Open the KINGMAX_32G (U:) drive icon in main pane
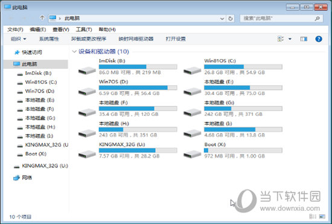332x224 pixels. (87, 155)
